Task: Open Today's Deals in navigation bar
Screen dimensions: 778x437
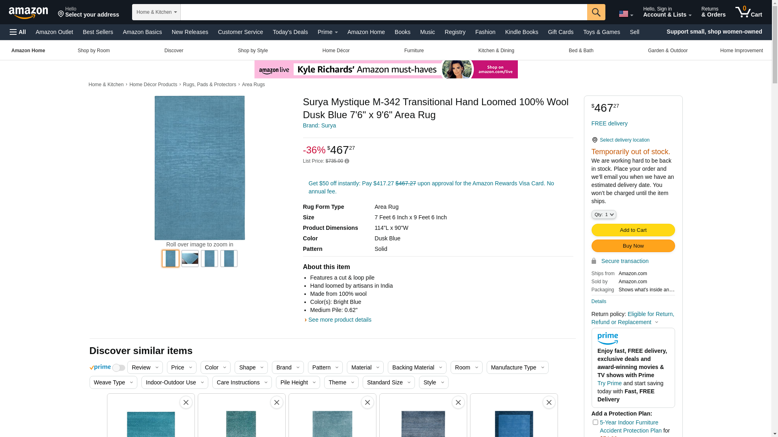Action: tap(290, 32)
